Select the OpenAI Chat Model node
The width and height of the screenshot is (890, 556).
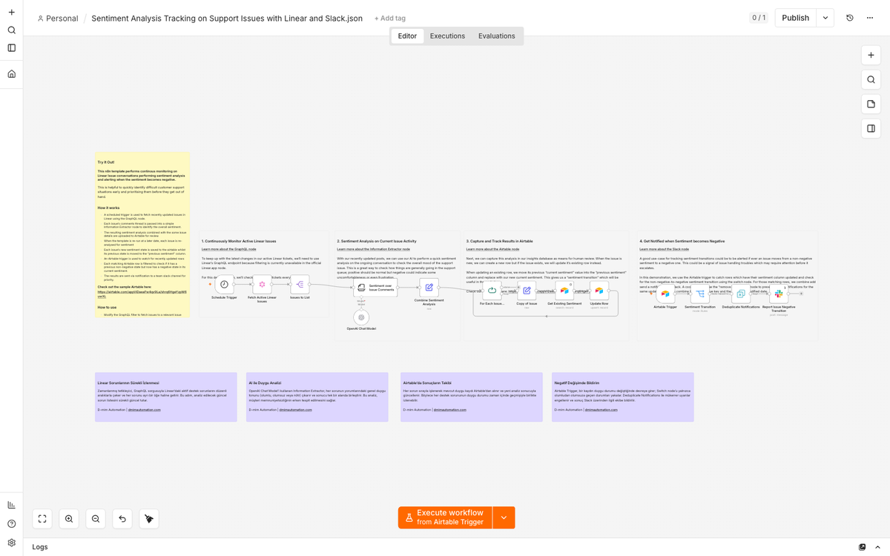tap(361, 317)
